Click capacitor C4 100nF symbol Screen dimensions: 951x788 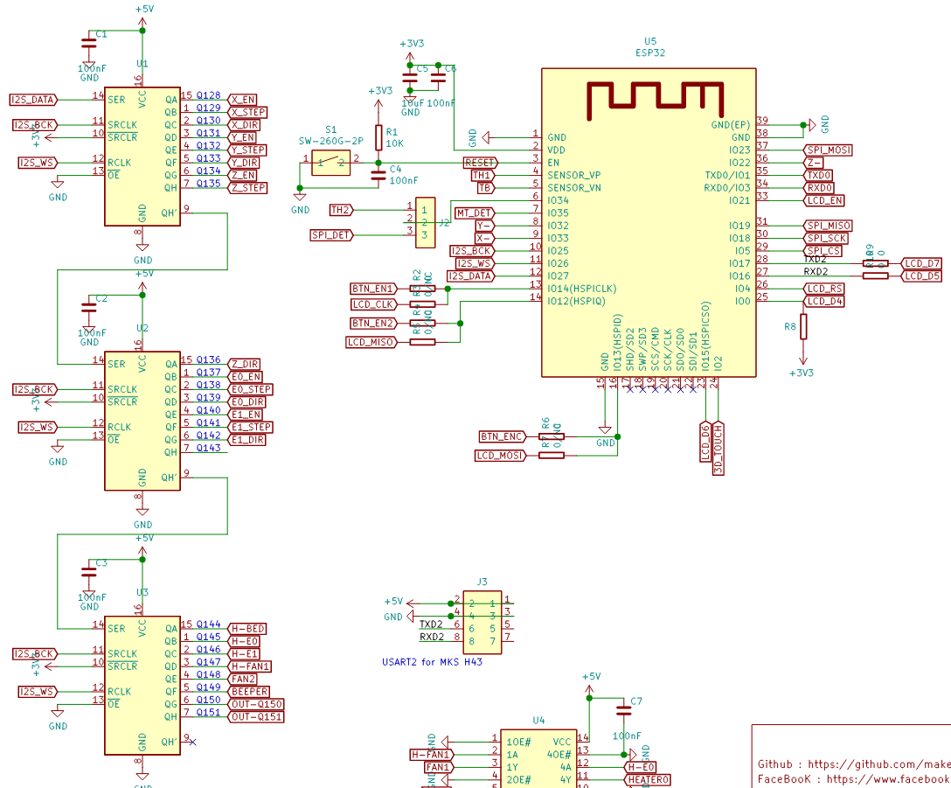378,176
